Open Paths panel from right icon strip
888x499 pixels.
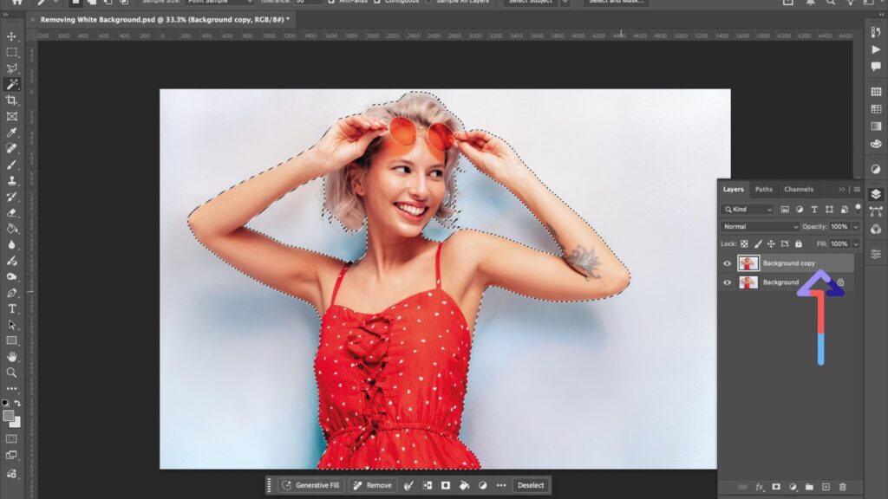876,211
